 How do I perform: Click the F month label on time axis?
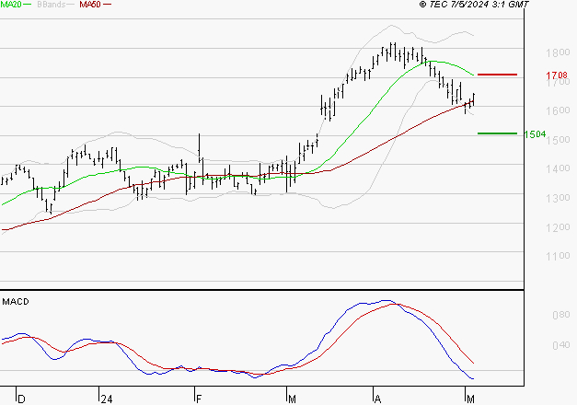click(x=199, y=399)
